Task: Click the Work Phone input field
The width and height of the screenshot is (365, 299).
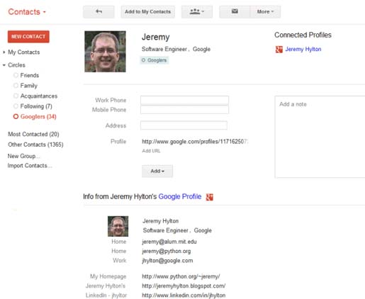Action: (x=184, y=100)
